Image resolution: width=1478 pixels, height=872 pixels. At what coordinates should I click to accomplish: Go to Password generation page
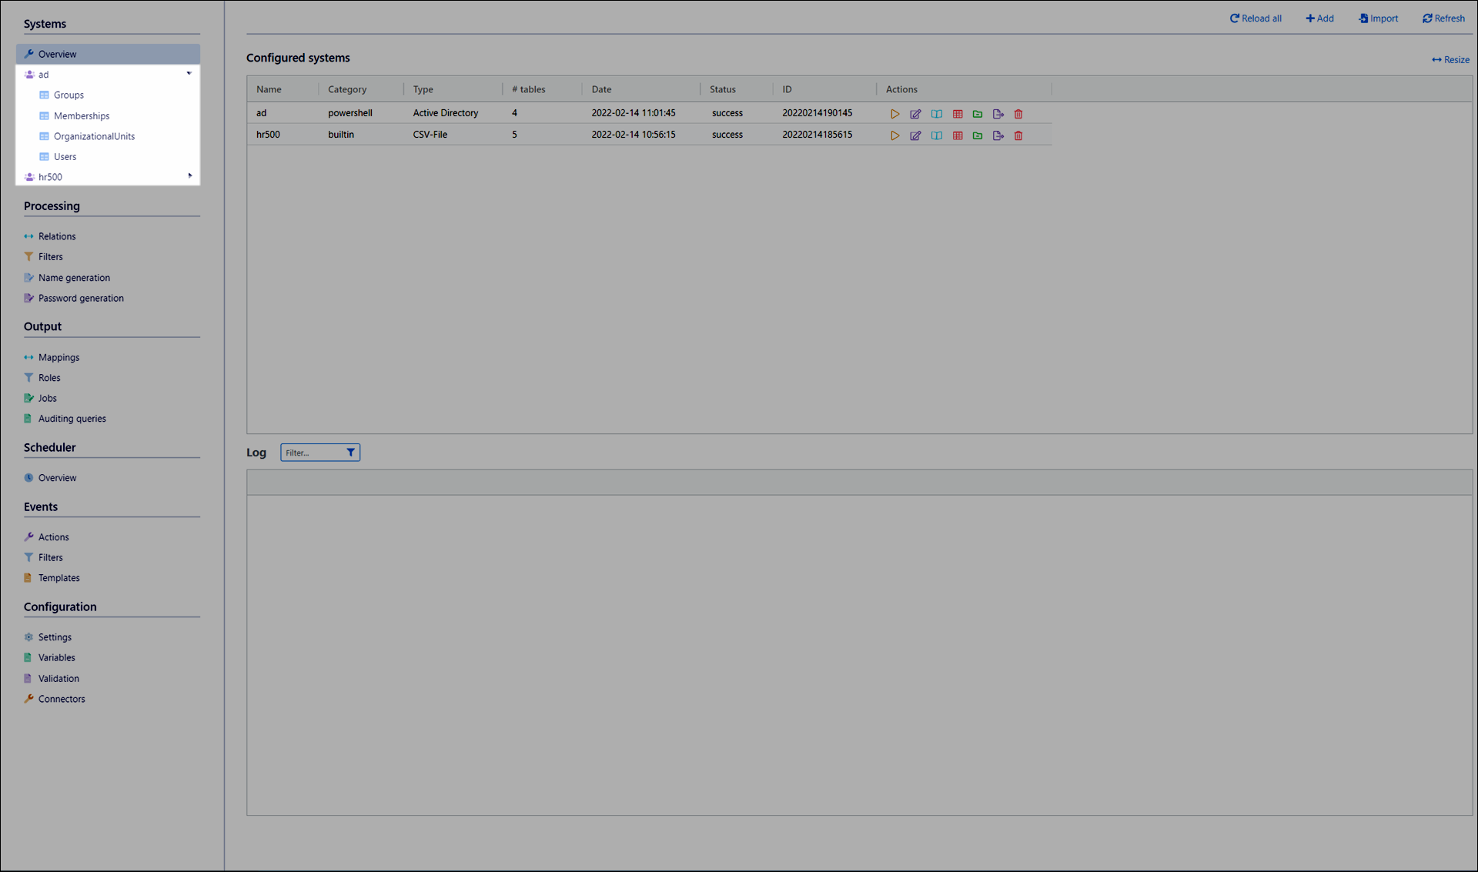click(81, 298)
